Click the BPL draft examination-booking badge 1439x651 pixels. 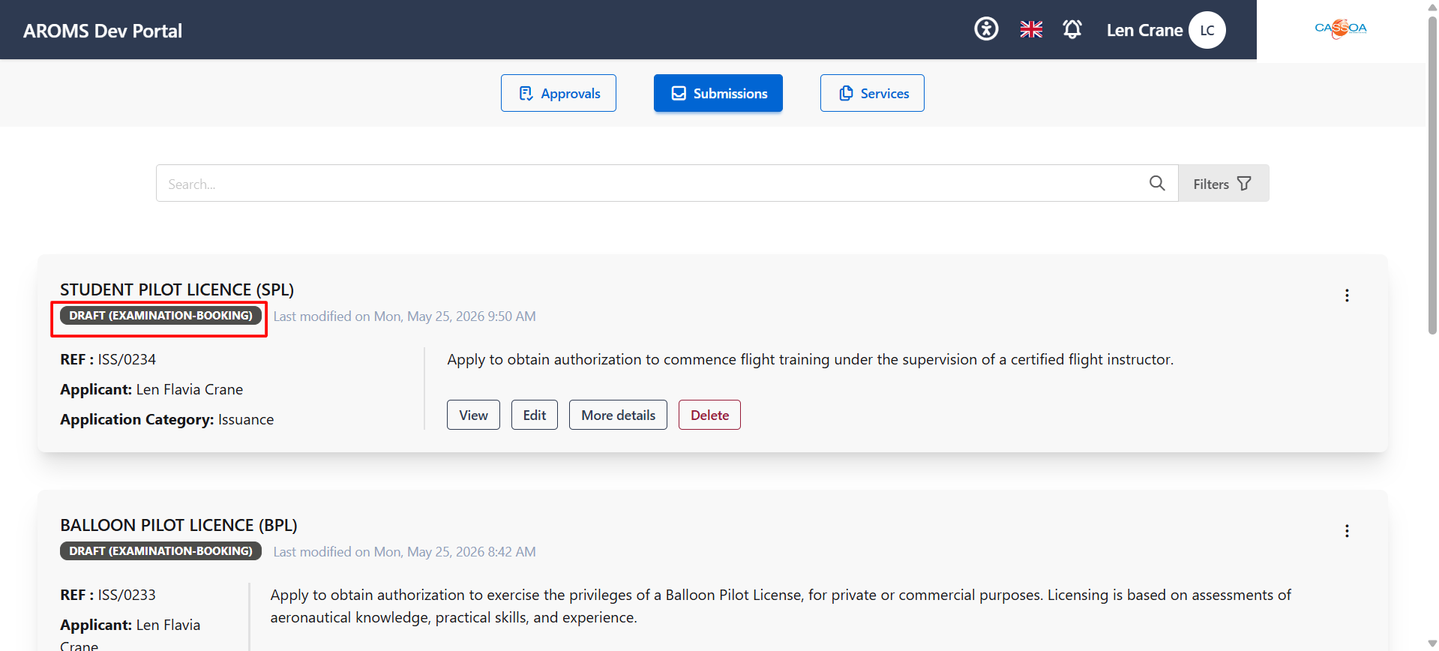[x=160, y=551]
